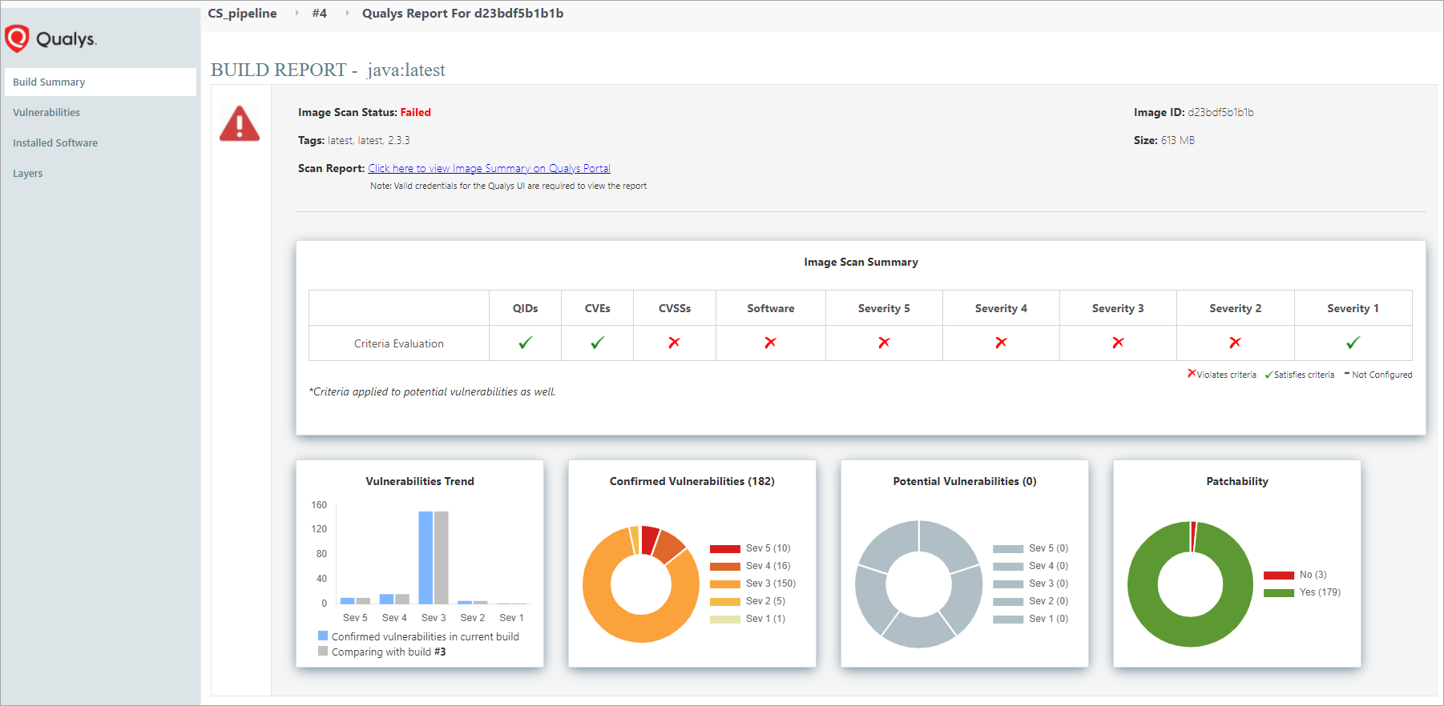1444x706 pixels.
Task: Click the red X under Severity 3
Action: (1118, 343)
